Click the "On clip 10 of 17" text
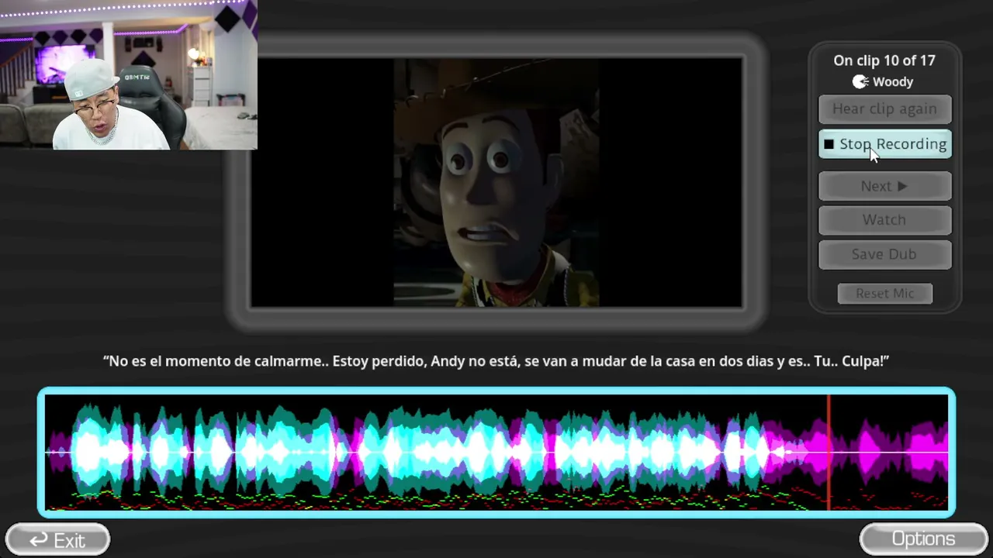993x558 pixels. click(x=884, y=60)
